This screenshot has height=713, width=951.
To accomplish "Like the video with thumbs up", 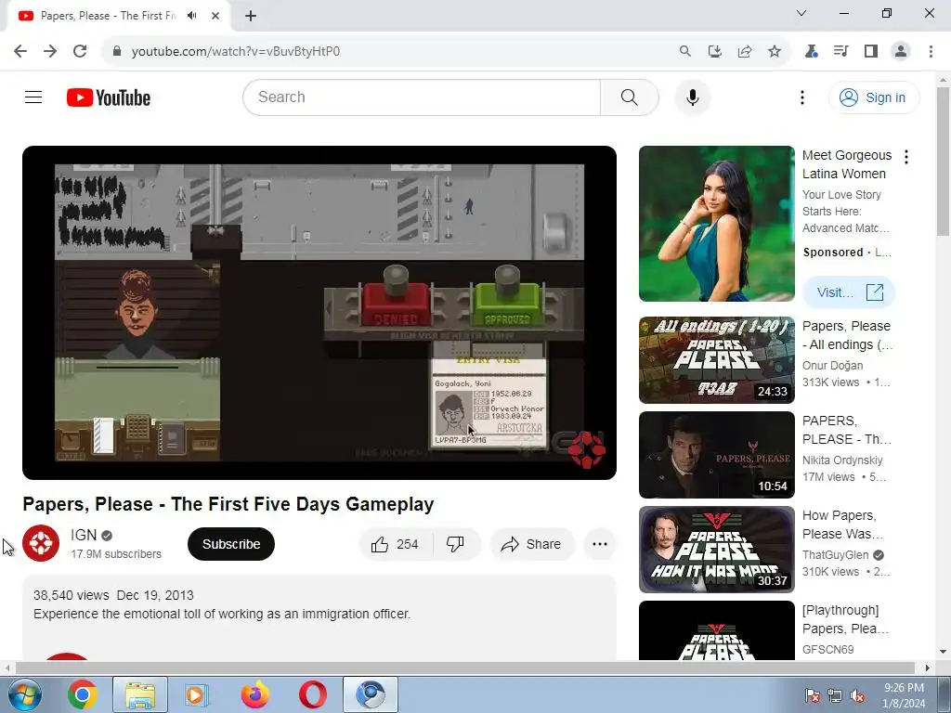I will (x=396, y=544).
